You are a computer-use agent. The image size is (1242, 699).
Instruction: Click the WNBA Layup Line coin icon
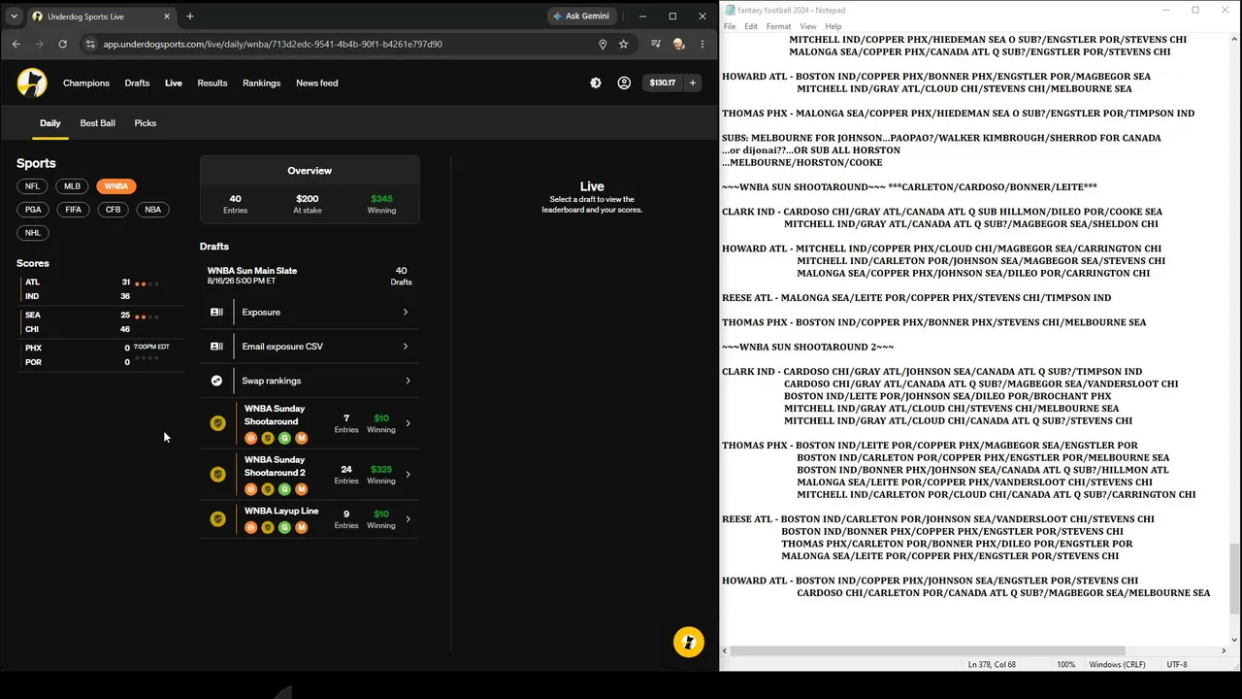218,519
